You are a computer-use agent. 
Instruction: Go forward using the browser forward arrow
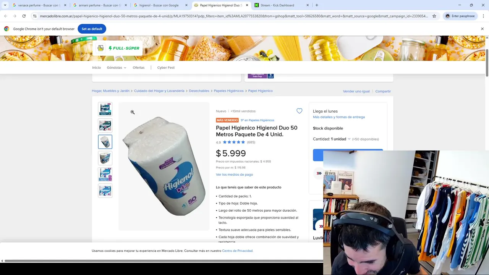[x=15, y=16]
